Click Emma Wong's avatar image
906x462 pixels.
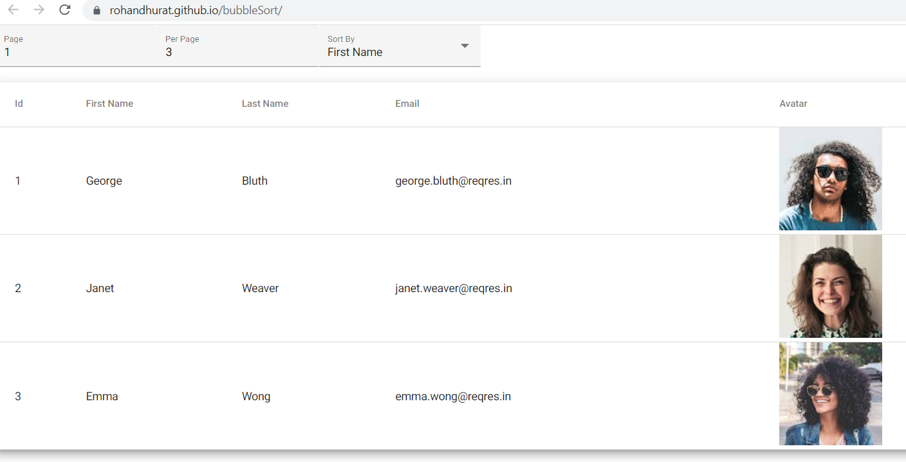pyautogui.click(x=830, y=394)
